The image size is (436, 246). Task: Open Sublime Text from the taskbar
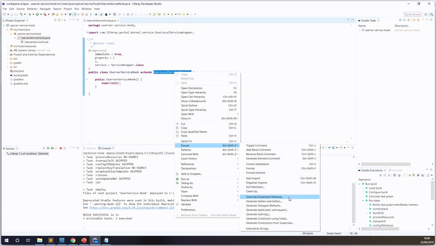tap(50, 241)
